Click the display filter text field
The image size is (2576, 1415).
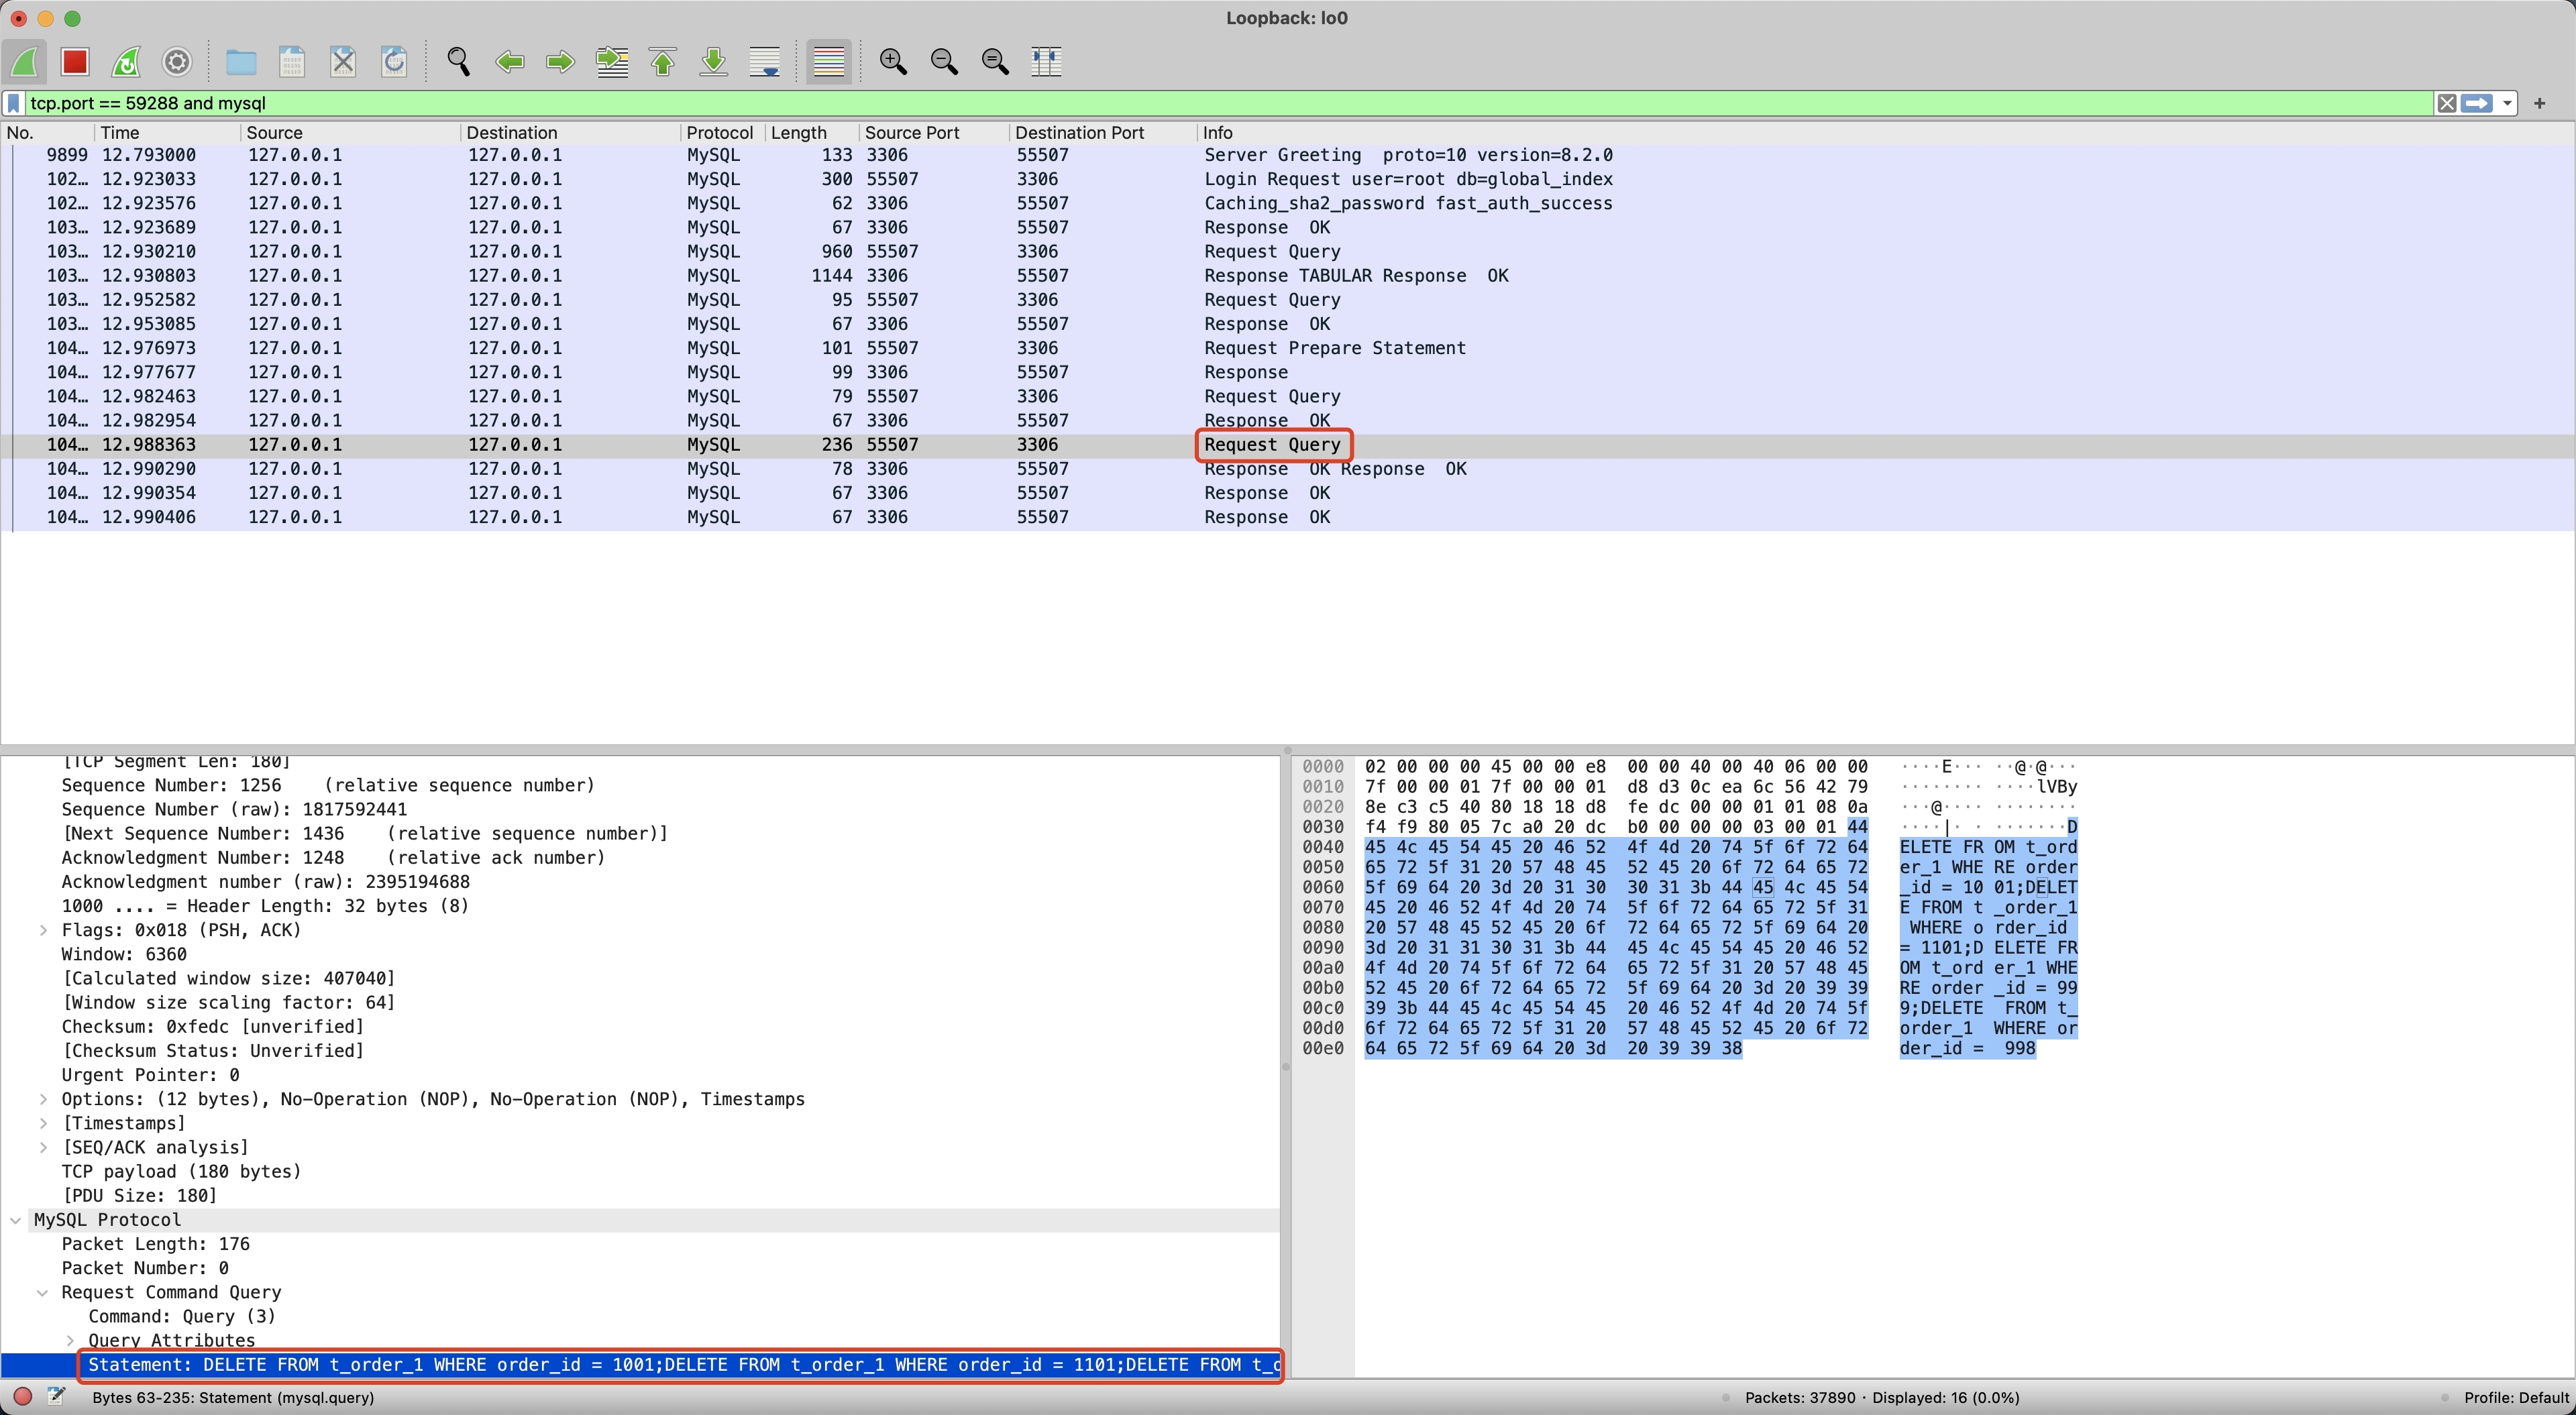(x=1200, y=103)
